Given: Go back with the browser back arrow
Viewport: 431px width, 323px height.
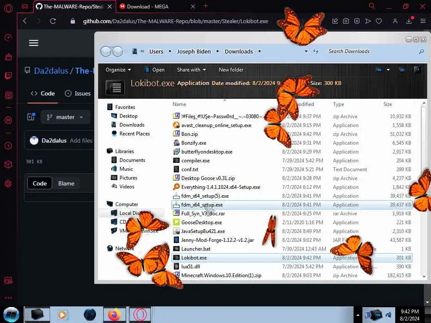Looking at the screenshot, I should tap(25, 21).
